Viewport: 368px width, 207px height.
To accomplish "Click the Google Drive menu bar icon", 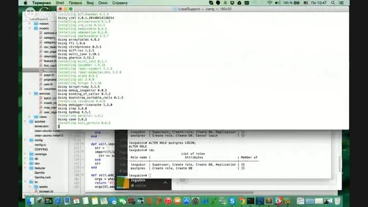I will pyautogui.click(x=239, y=3).
